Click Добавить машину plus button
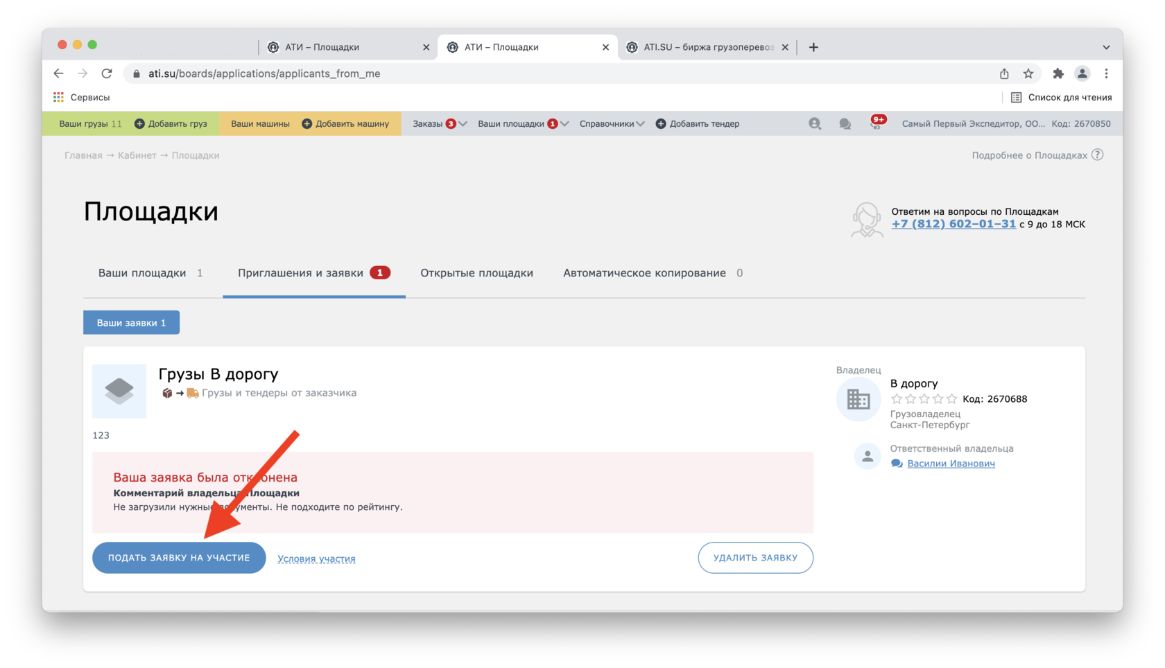The width and height of the screenshot is (1165, 668). click(x=345, y=123)
